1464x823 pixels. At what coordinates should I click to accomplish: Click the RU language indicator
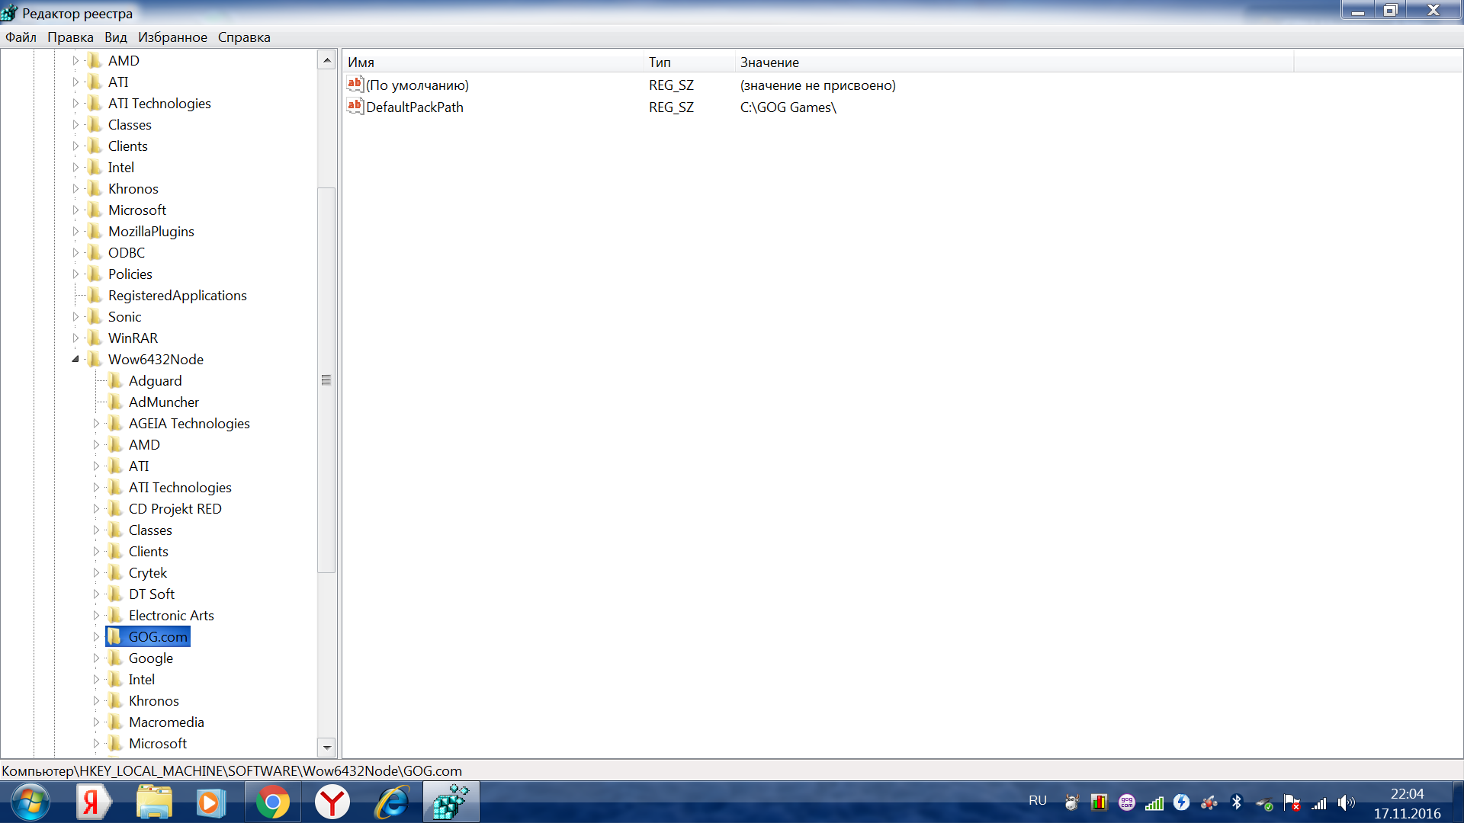click(1038, 800)
